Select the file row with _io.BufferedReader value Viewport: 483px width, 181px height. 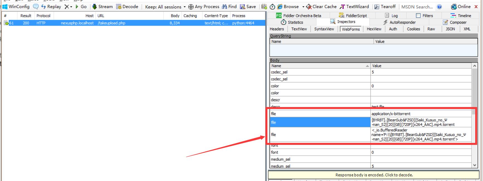click(371, 135)
